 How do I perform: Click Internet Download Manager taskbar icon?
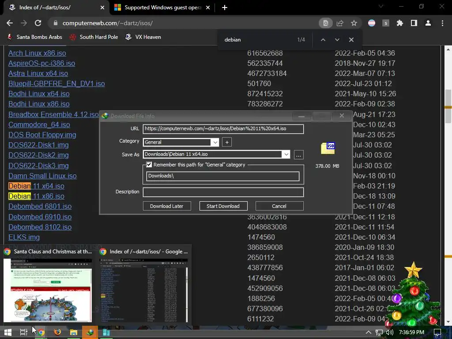pyautogui.click(x=90, y=332)
